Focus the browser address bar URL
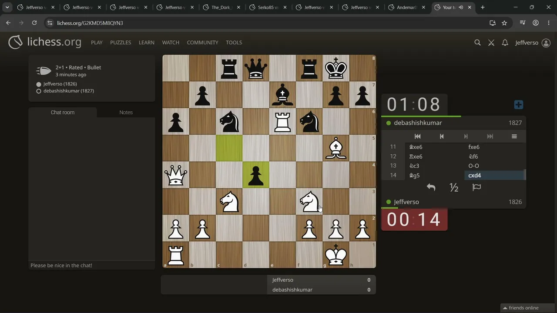557x313 pixels. (x=90, y=23)
